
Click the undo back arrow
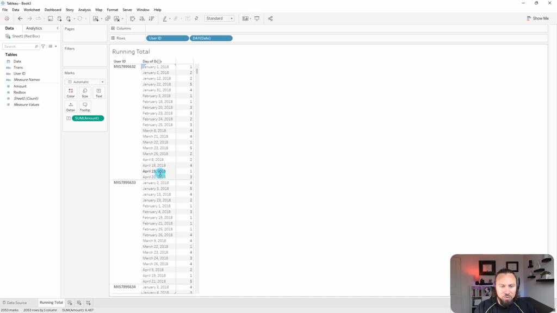(20, 18)
